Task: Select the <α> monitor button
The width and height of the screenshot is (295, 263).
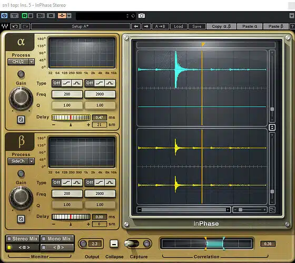Action: coord(23,247)
